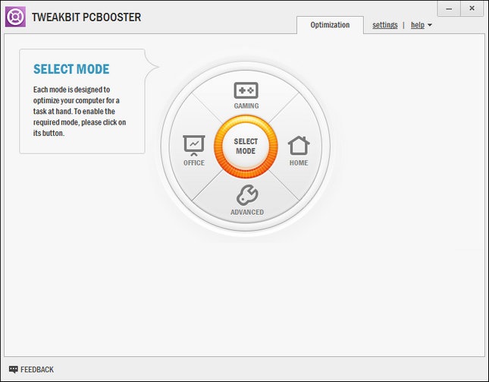
Task: Expand the help dropdown arrow
Action: coord(430,25)
